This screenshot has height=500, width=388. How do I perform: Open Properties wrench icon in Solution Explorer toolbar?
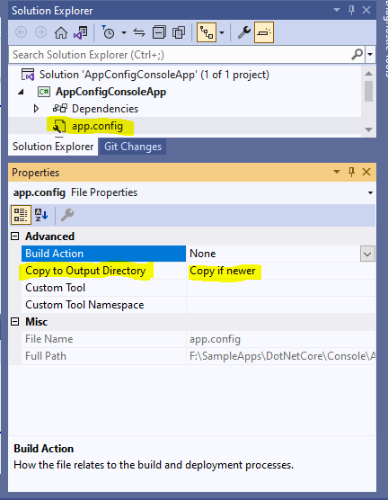(244, 32)
